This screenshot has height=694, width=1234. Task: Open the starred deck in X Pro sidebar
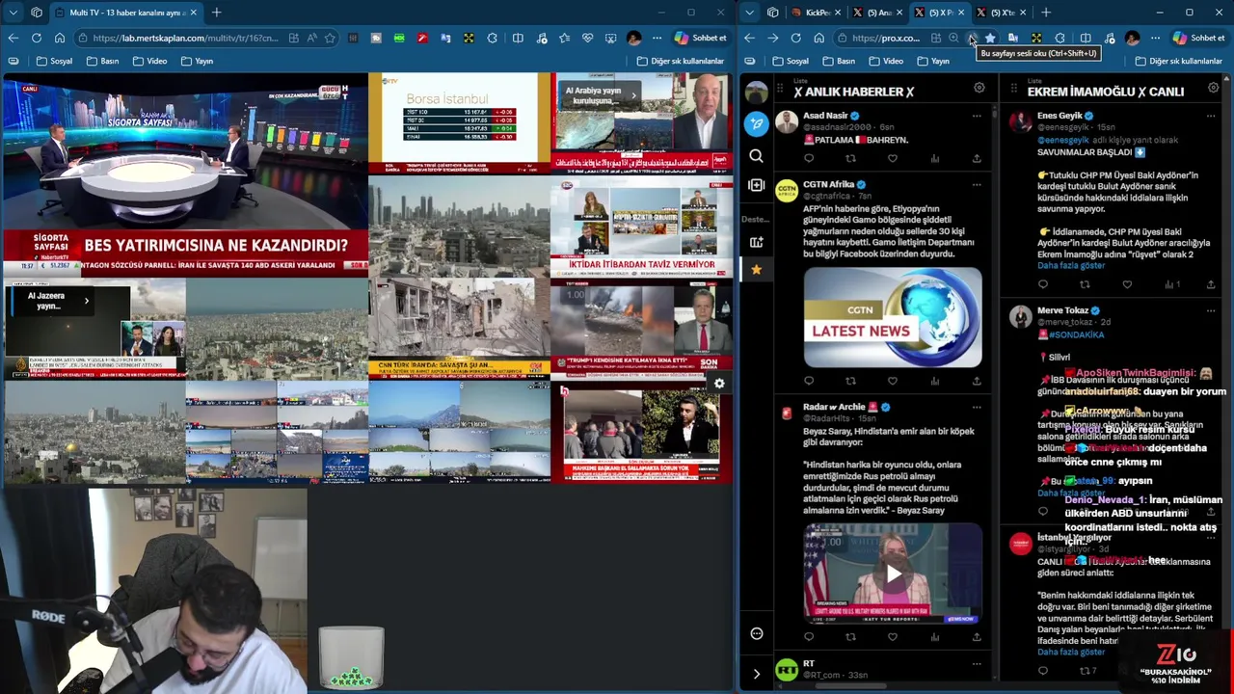tap(757, 271)
